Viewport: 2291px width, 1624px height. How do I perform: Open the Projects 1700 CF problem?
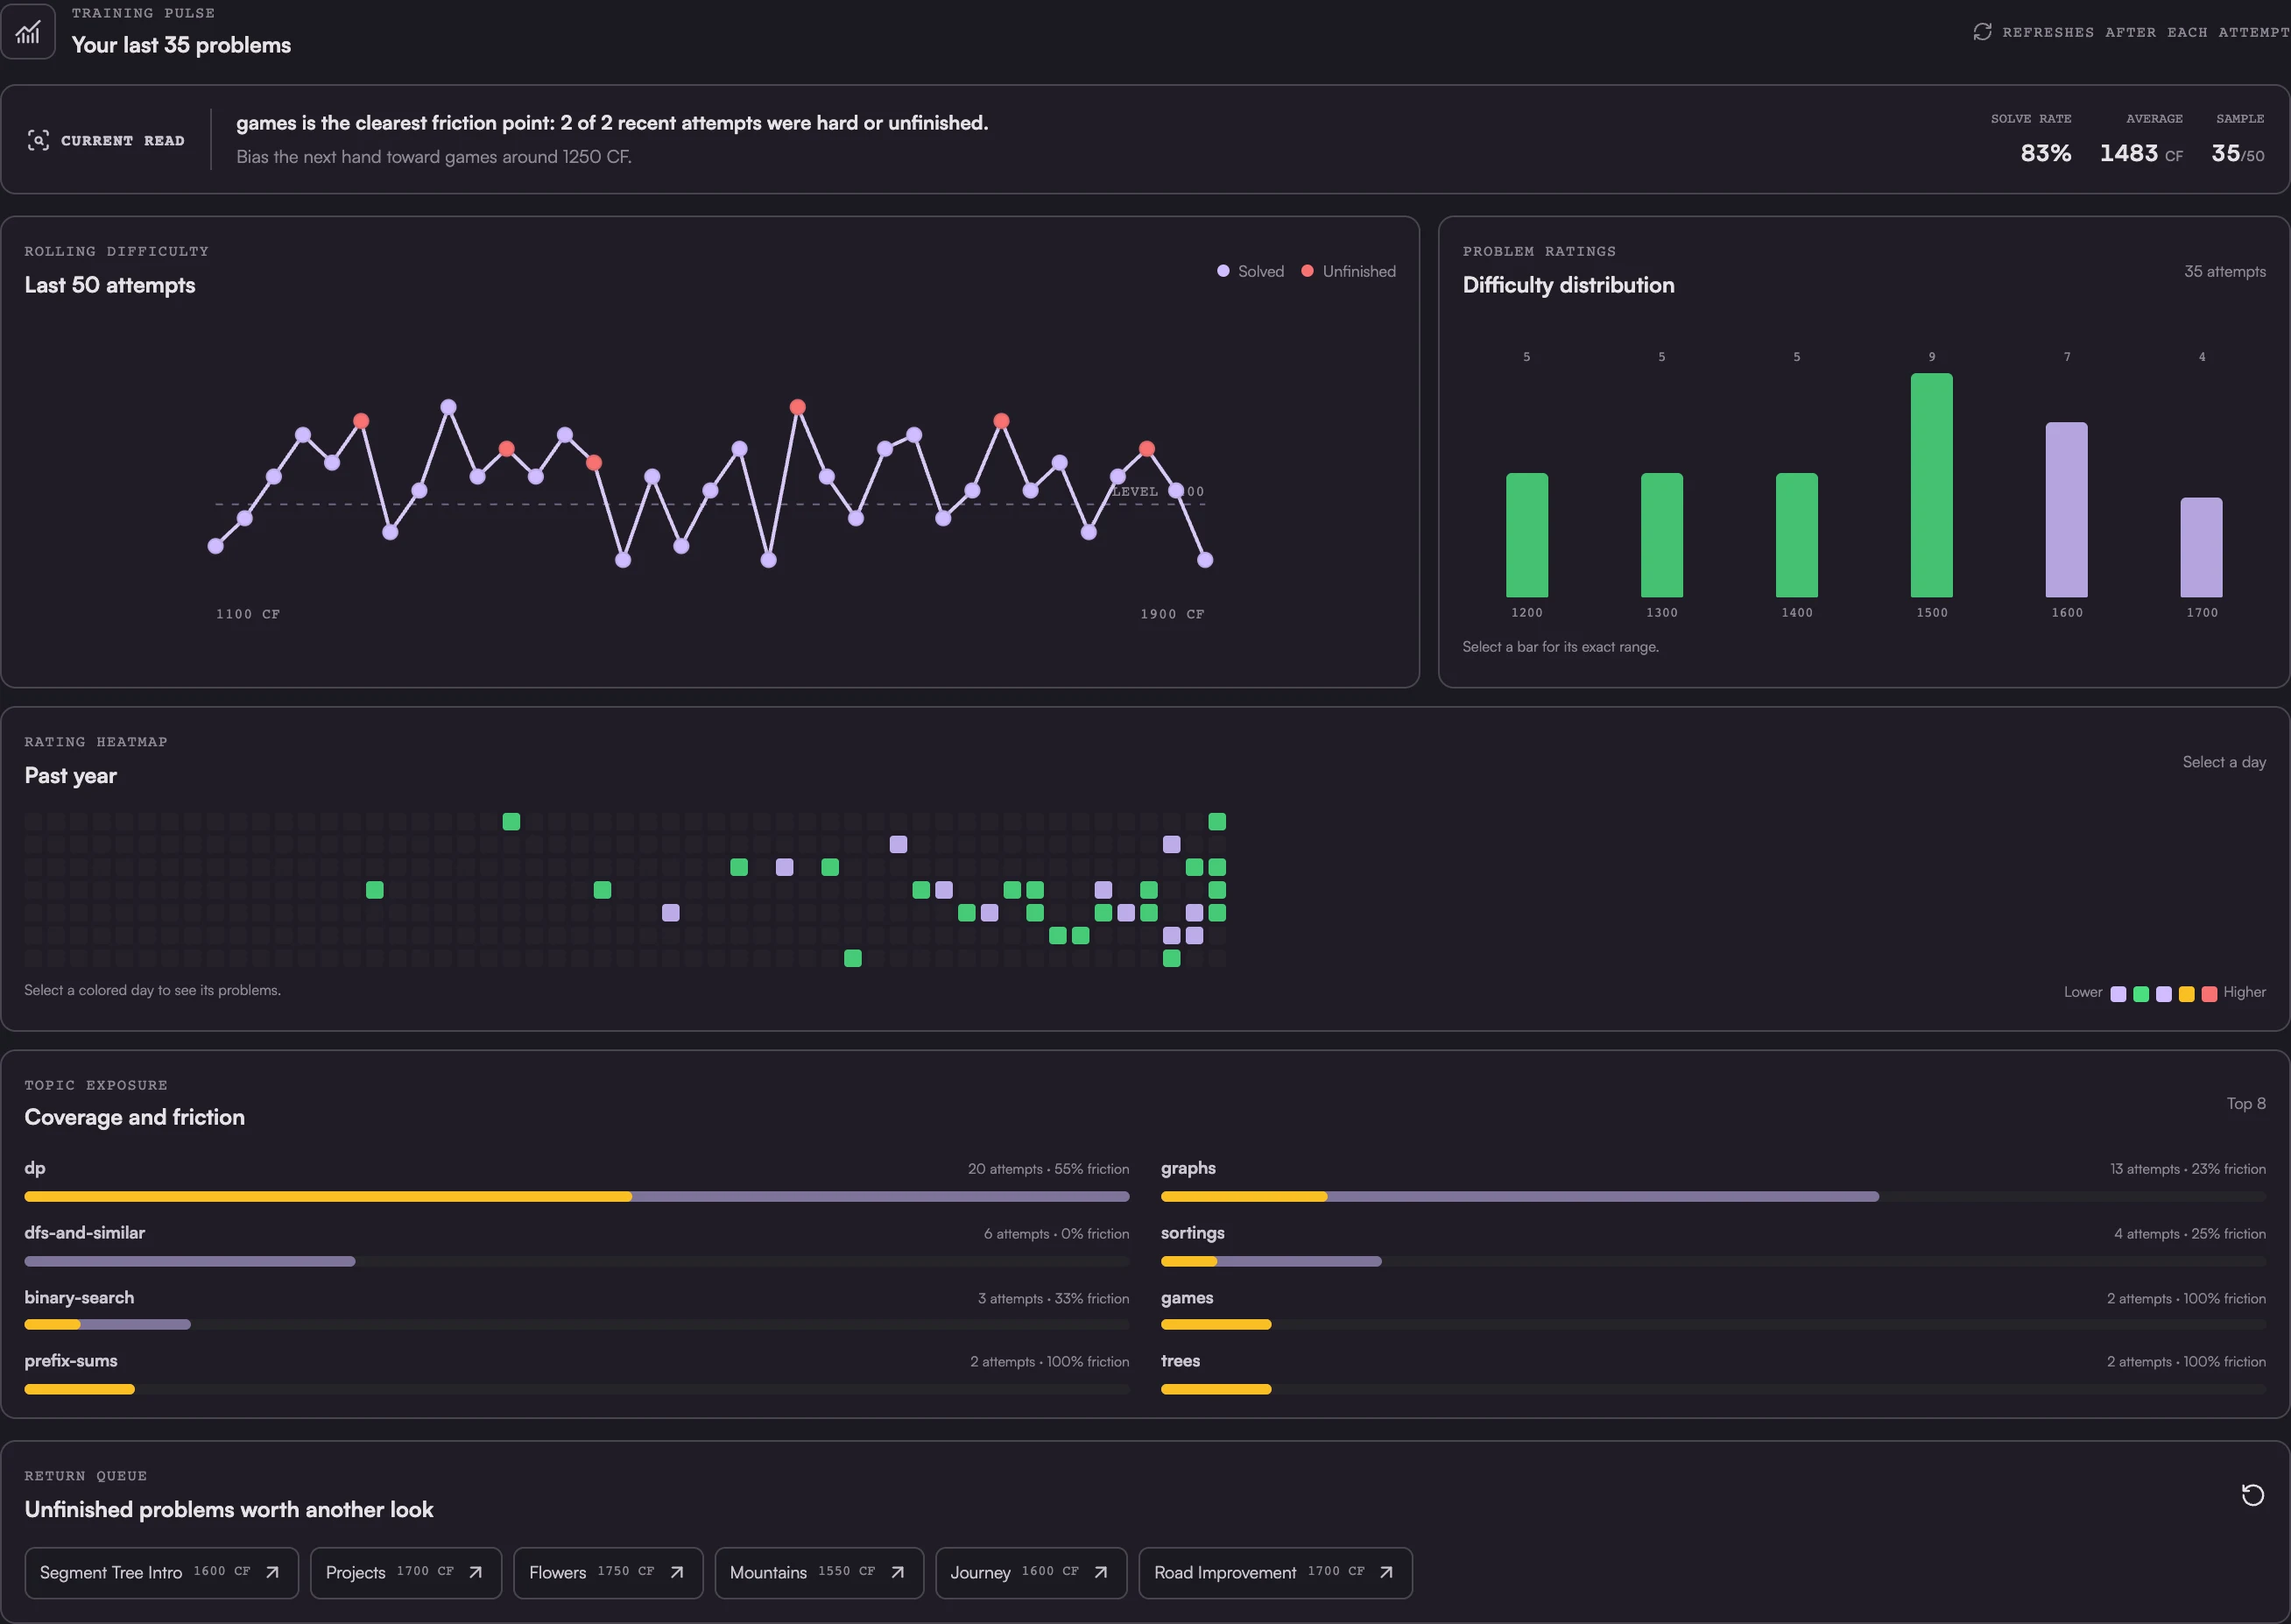click(405, 1573)
